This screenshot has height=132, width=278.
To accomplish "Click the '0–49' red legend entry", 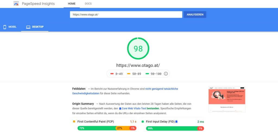I will pos(116,74).
